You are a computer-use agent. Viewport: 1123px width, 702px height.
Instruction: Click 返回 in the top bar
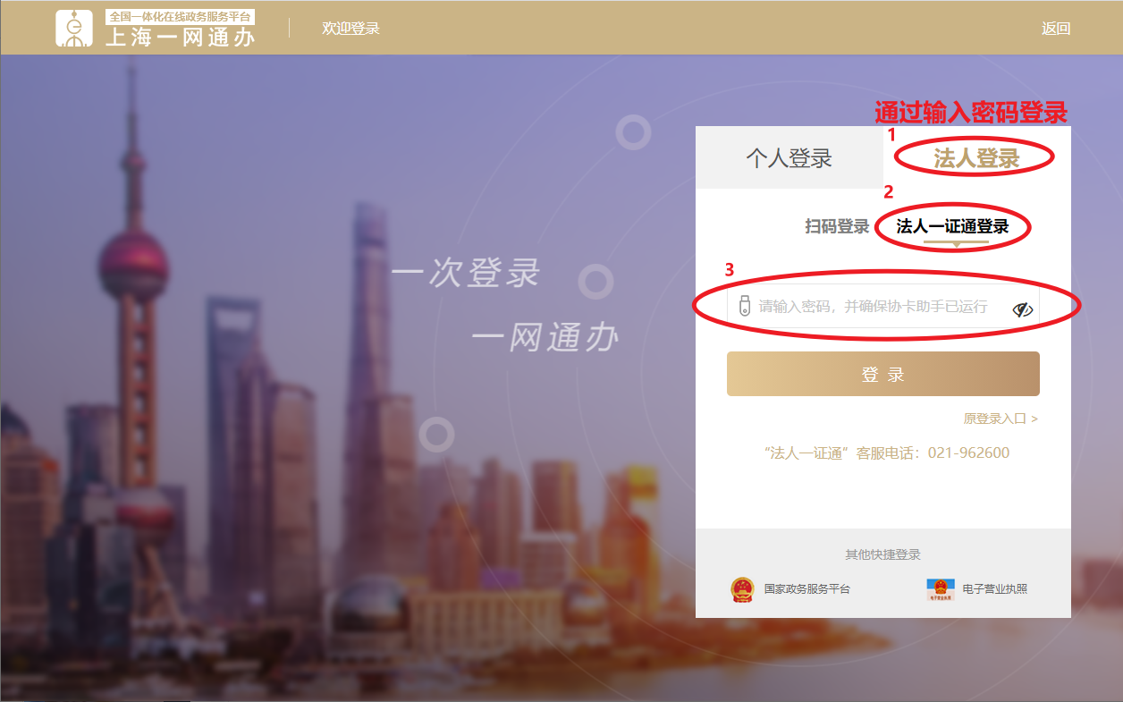pos(1056,29)
